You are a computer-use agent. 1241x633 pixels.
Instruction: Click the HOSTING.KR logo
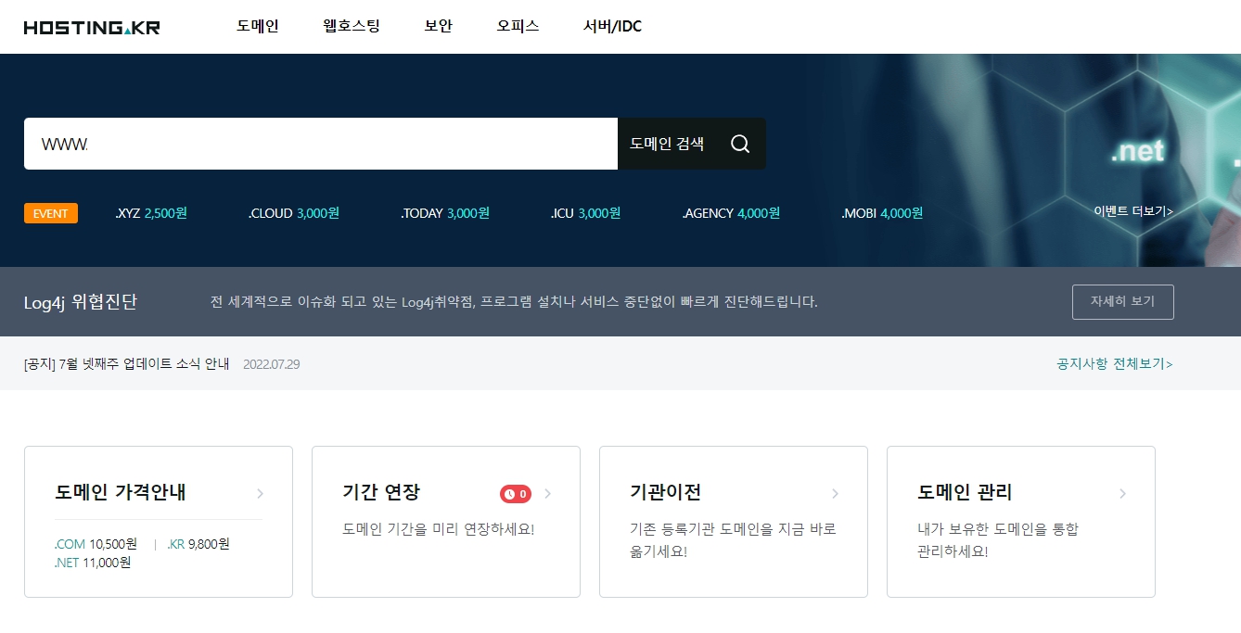coord(91,26)
